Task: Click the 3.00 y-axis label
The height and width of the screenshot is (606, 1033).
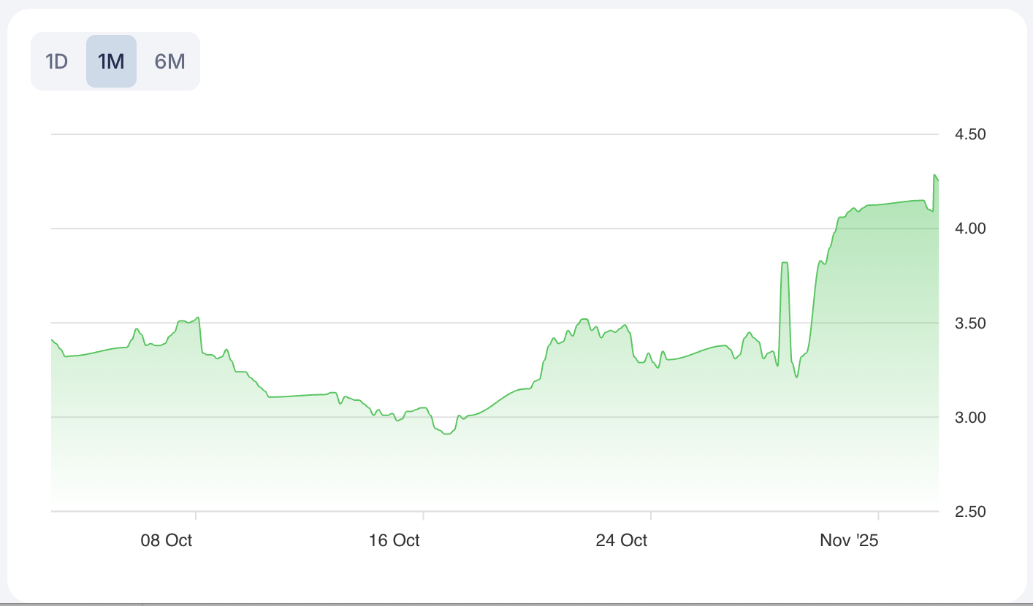Action: pos(970,417)
